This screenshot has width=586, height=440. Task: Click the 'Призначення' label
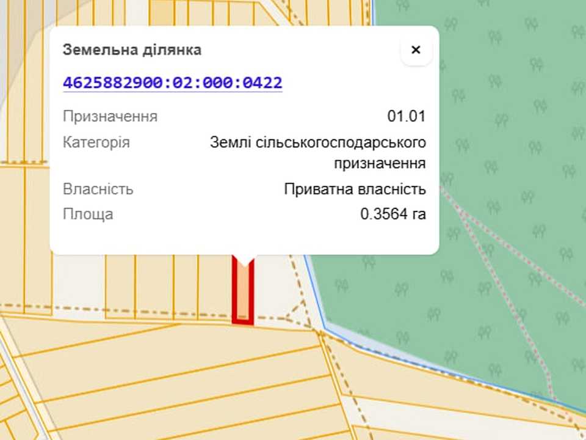tap(110, 116)
